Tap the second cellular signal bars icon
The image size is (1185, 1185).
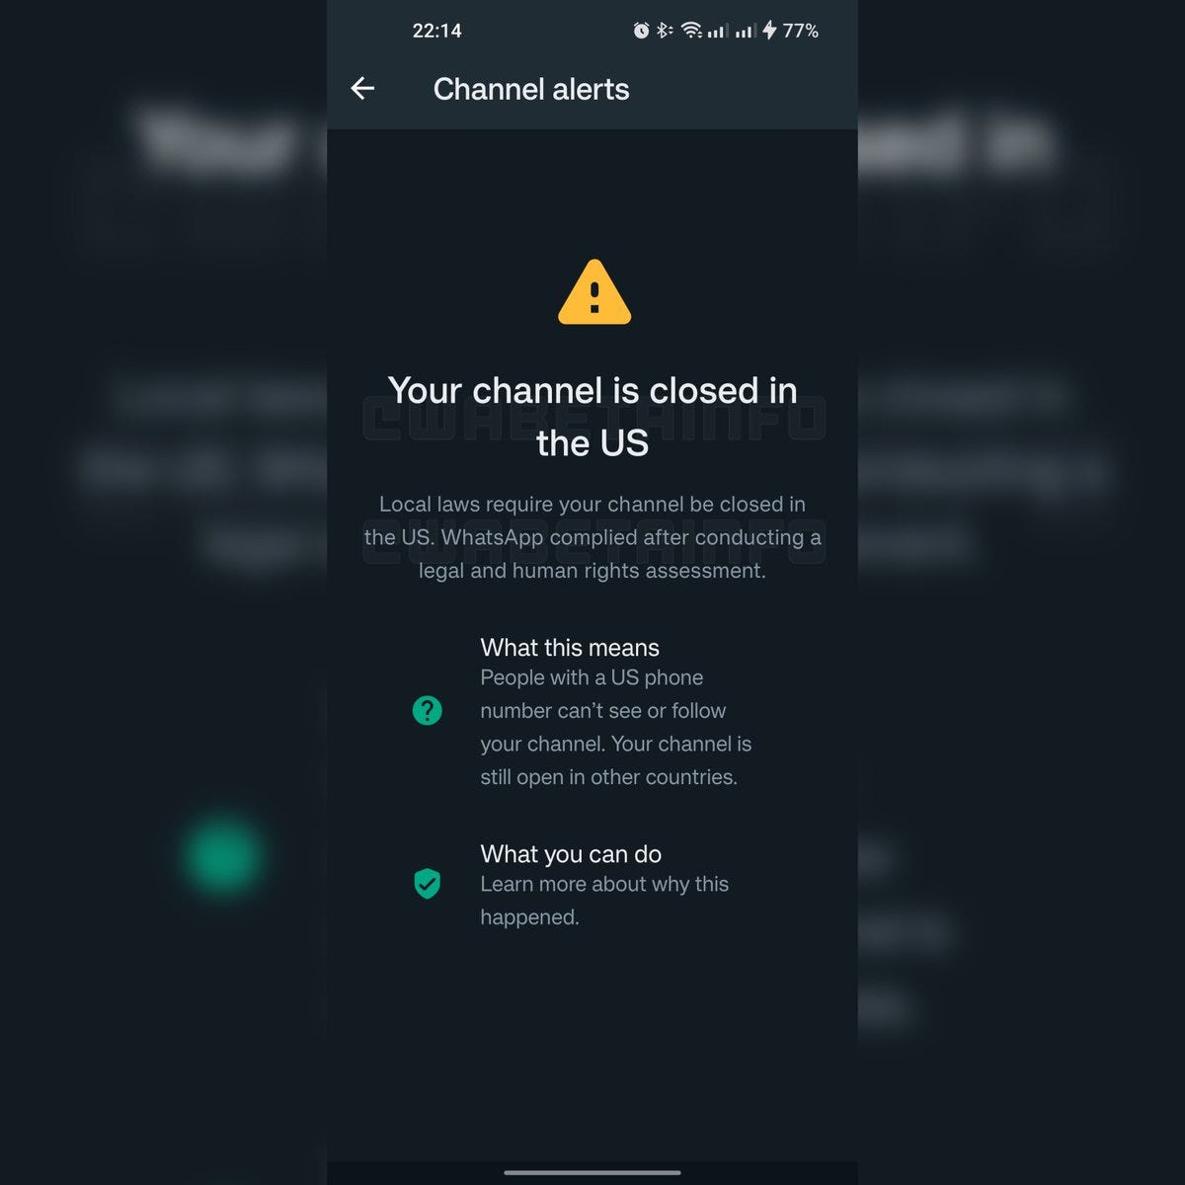click(746, 31)
